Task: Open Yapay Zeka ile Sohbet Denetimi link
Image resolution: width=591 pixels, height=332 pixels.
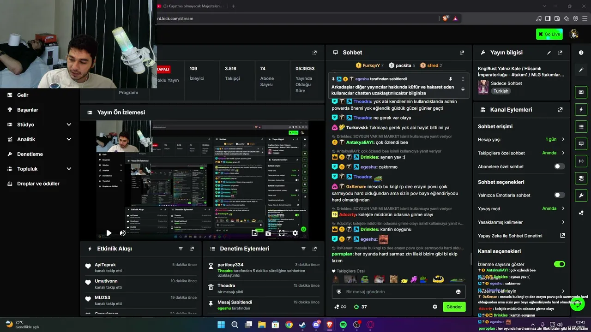Action: tap(521, 236)
